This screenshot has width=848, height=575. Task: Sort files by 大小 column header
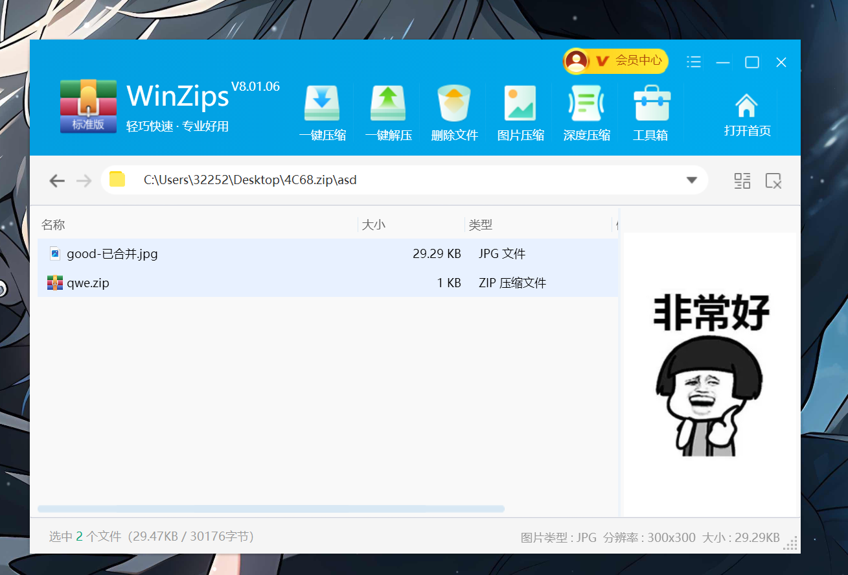point(373,225)
